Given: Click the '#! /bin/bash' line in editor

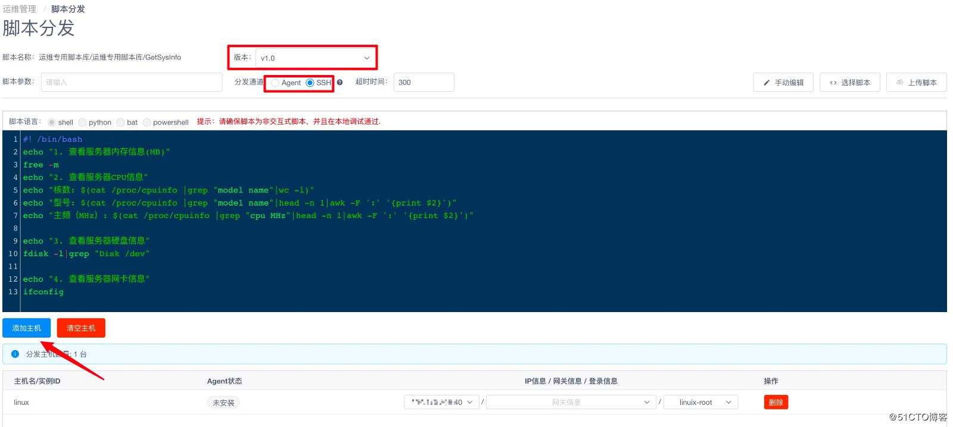Looking at the screenshot, I should [53, 139].
